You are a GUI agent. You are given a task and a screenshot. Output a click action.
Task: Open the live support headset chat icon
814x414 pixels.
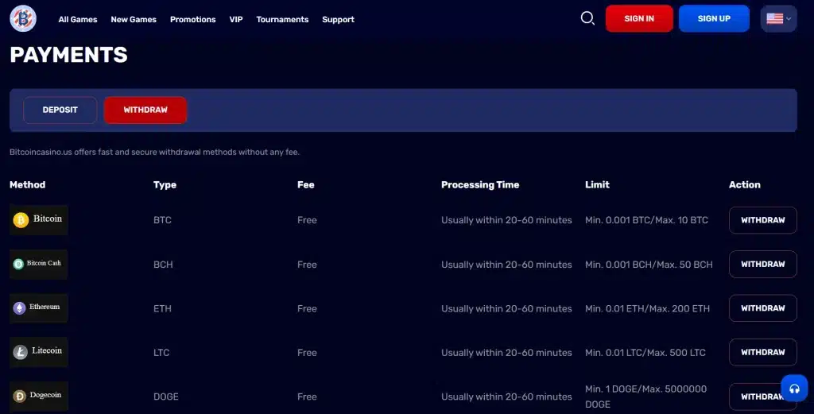click(x=794, y=389)
